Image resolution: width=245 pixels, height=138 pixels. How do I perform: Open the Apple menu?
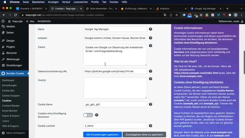(5, 2)
